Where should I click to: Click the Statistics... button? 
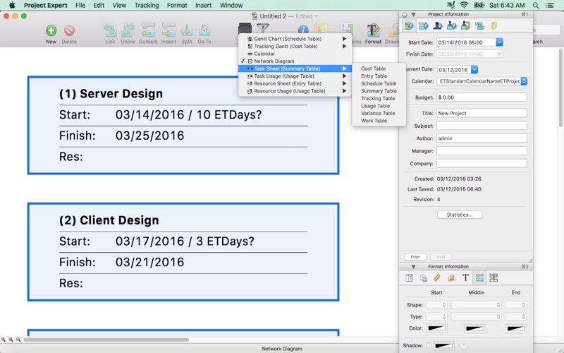pyautogui.click(x=460, y=215)
